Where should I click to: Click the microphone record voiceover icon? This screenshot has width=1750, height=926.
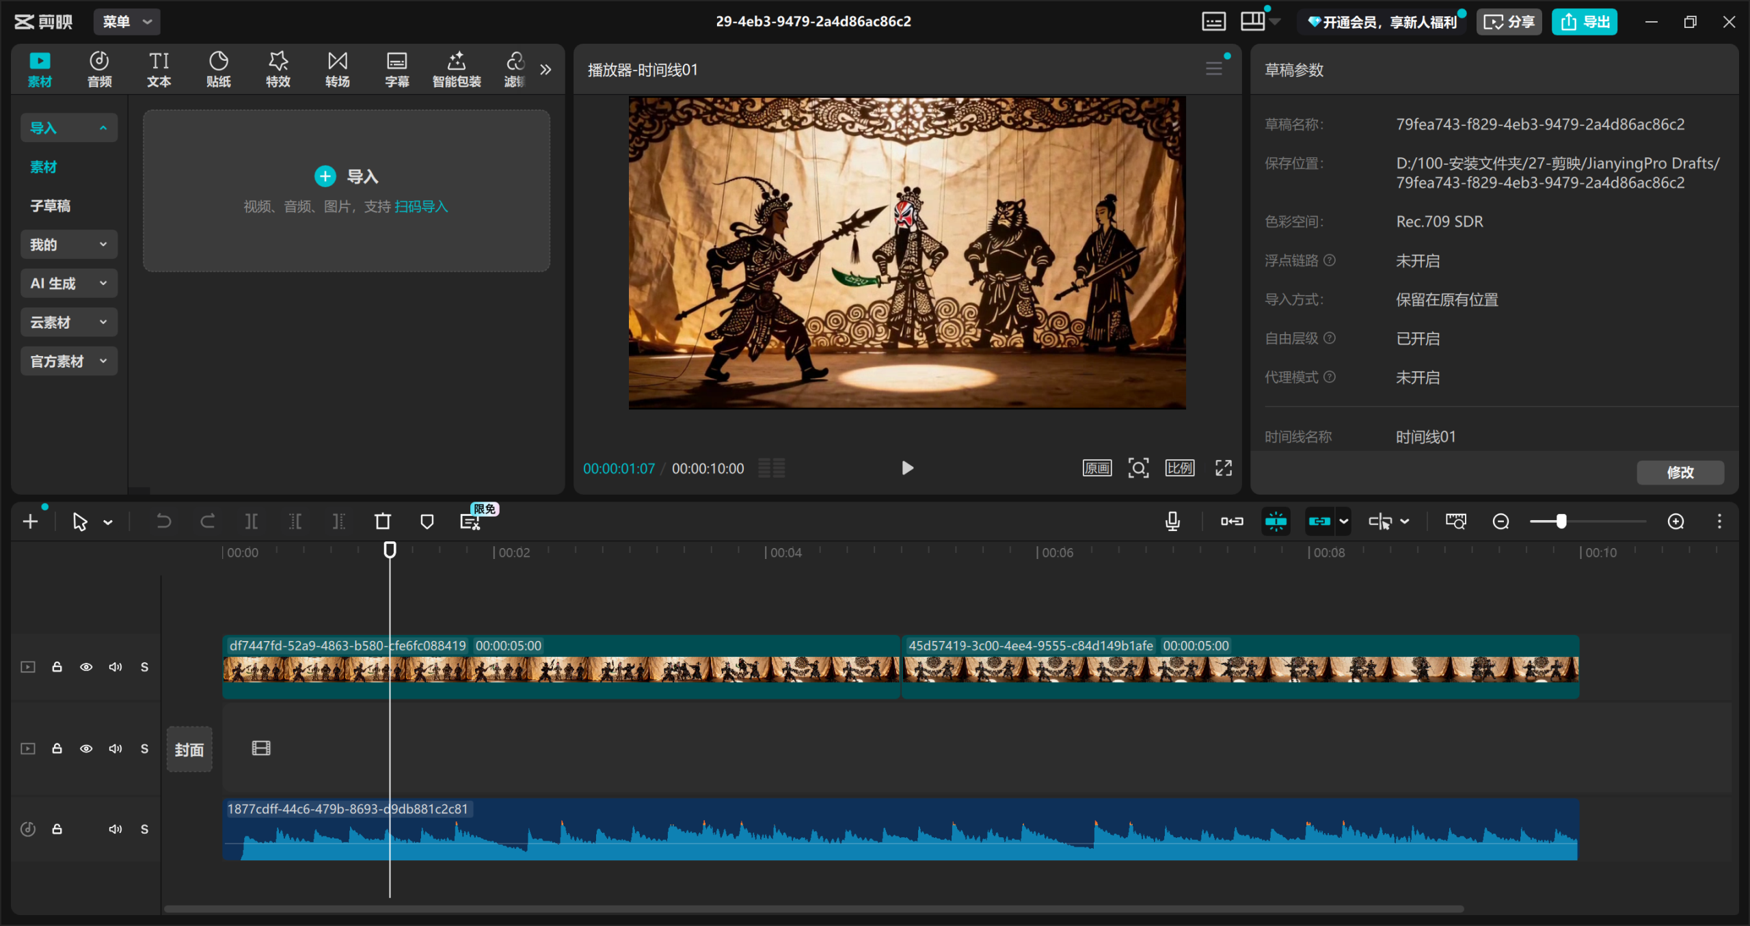click(x=1172, y=521)
